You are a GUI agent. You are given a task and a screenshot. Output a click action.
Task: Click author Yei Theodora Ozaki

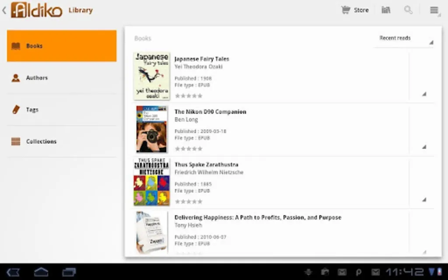pyautogui.click(x=198, y=66)
